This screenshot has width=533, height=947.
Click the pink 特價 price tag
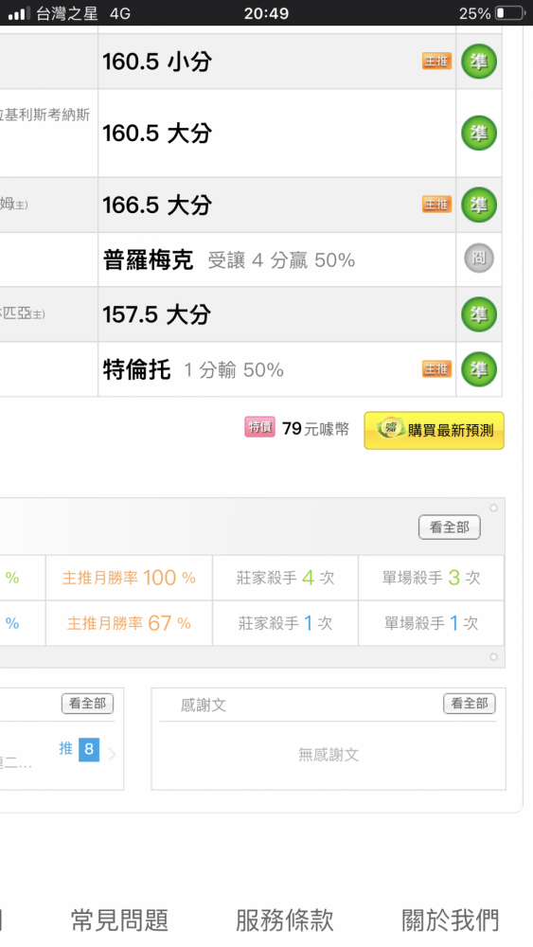259,427
